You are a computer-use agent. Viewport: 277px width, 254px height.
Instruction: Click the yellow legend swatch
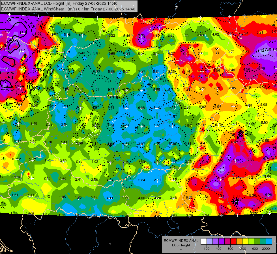(x=245, y=241)
